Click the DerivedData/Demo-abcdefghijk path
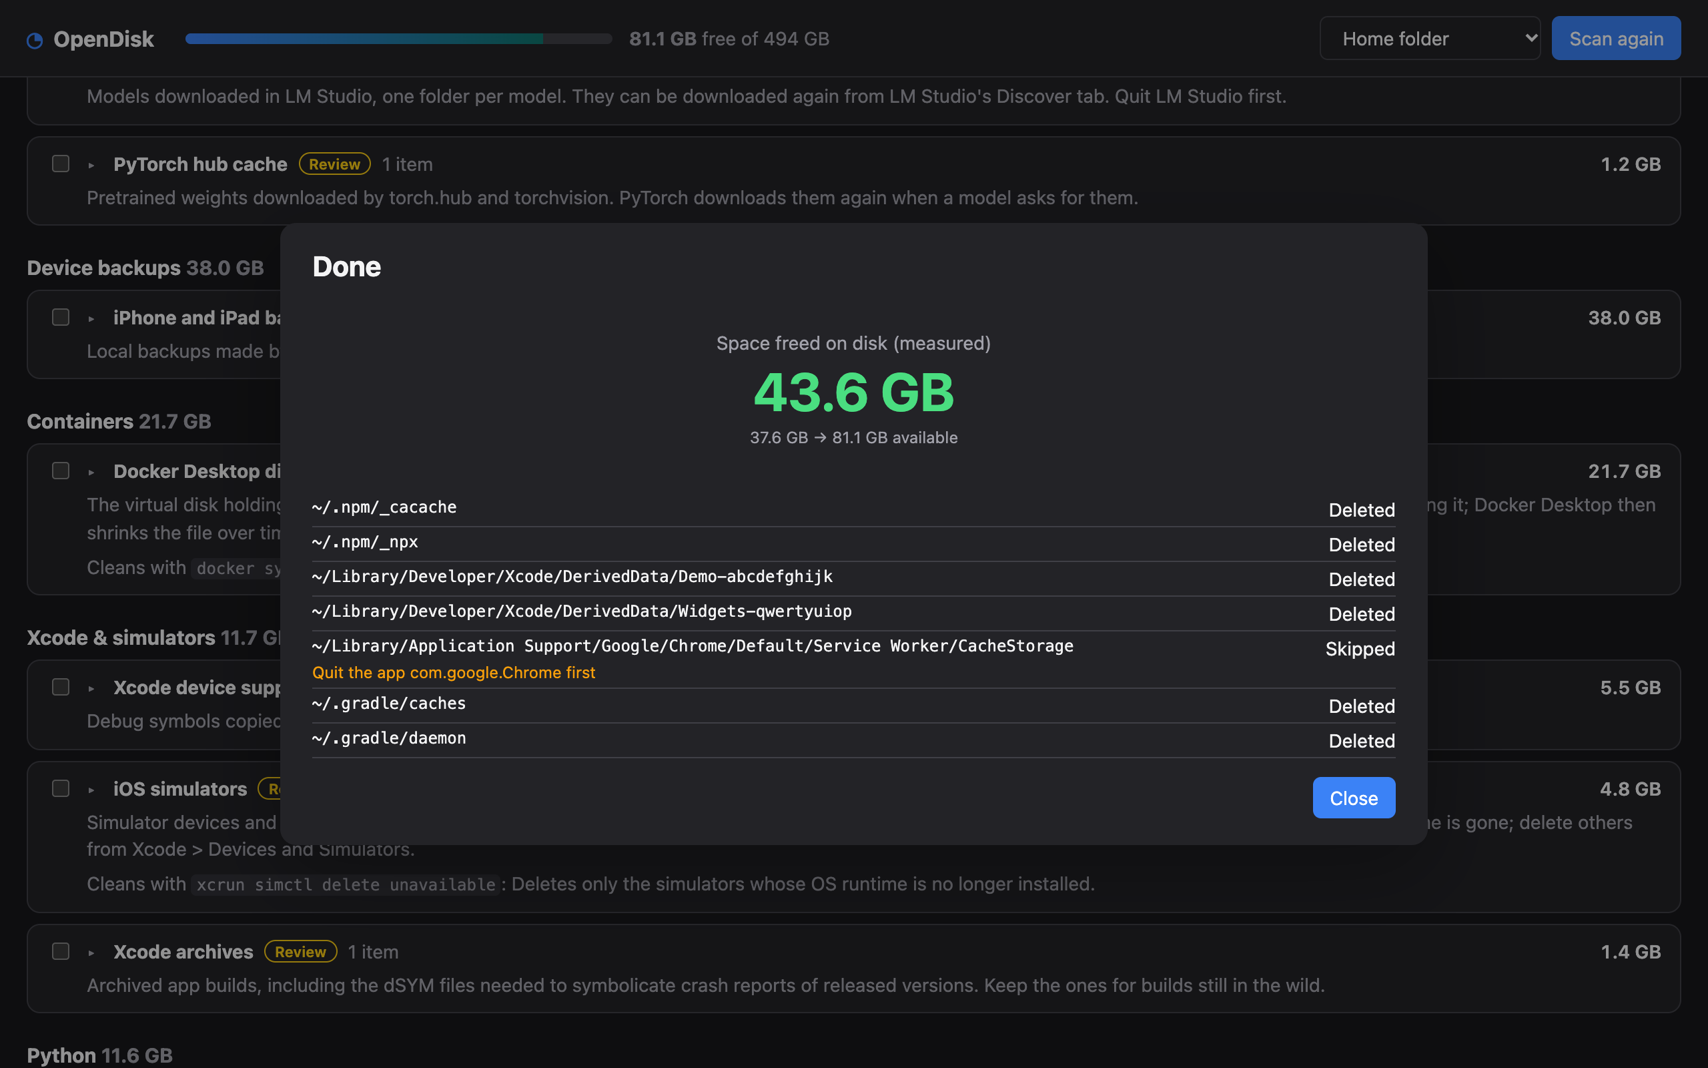The width and height of the screenshot is (1708, 1068). [x=572, y=576]
